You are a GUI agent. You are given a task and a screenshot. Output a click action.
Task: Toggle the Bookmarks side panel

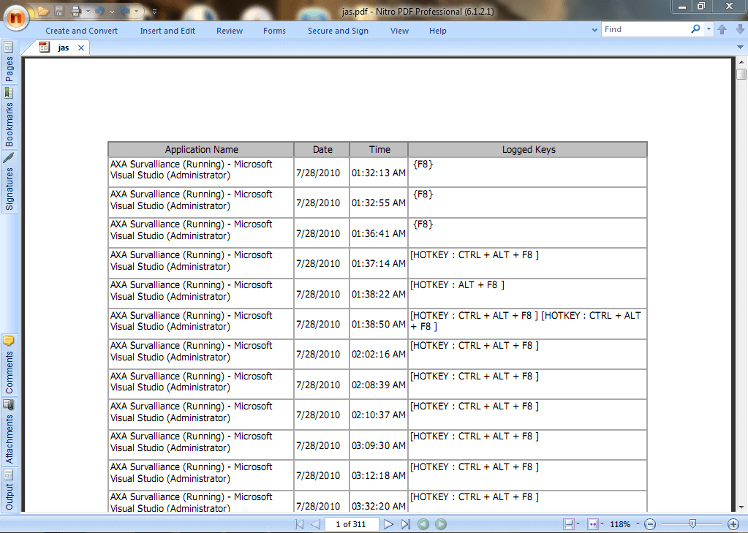coord(9,117)
